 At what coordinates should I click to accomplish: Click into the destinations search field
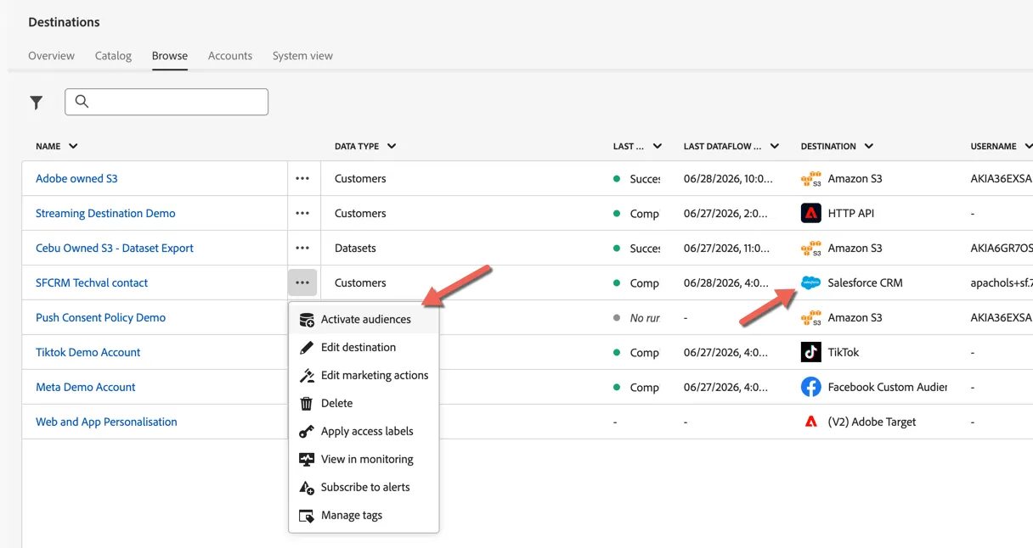click(167, 102)
